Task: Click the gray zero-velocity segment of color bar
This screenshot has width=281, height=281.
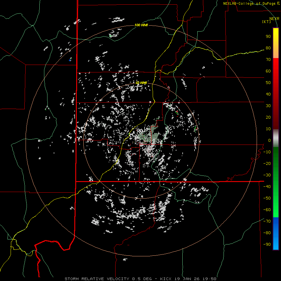Action: [276, 138]
